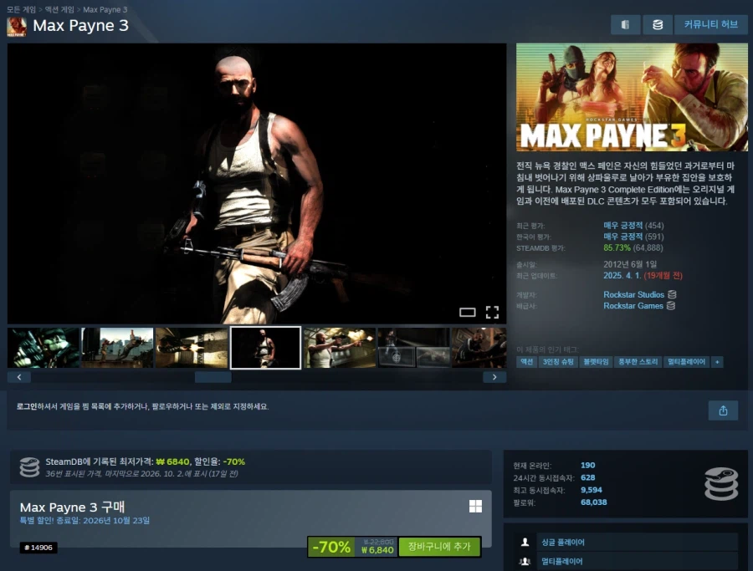Click the large SteamDB logo in stats panel
This screenshot has height=571, width=753.
(x=721, y=484)
